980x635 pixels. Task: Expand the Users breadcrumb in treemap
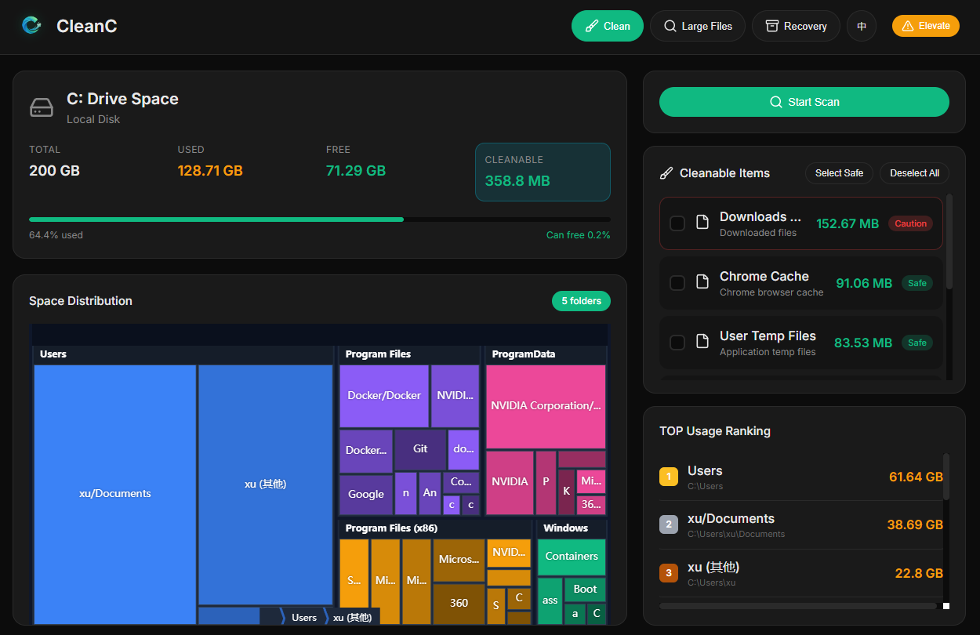pyautogui.click(x=303, y=617)
